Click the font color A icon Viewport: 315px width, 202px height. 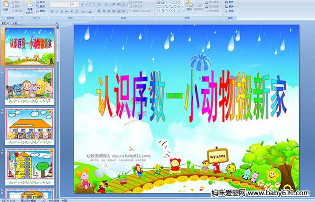(x=90, y=12)
